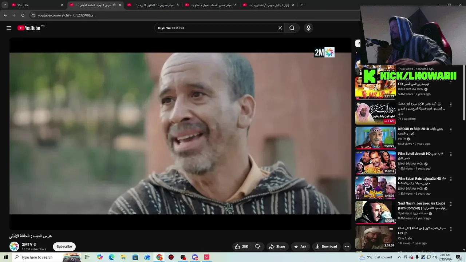Screen dimensions: 466x262
Task: Open options menu for سورة البقرة video
Action: pyautogui.click(x=451, y=104)
